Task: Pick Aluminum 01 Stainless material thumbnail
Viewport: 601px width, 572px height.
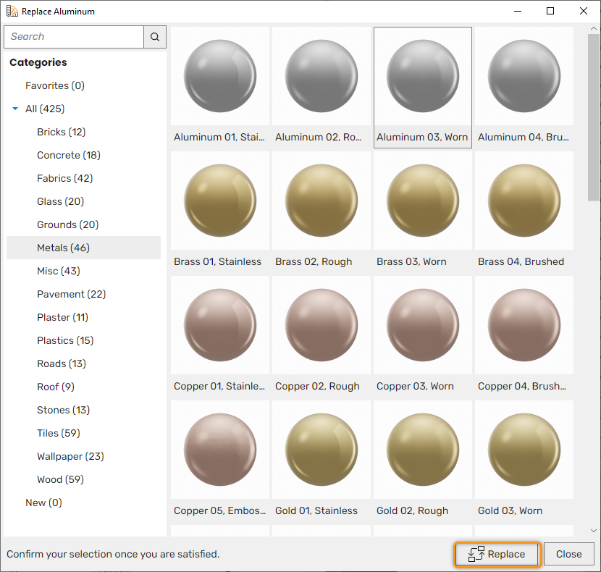Action: (220, 76)
